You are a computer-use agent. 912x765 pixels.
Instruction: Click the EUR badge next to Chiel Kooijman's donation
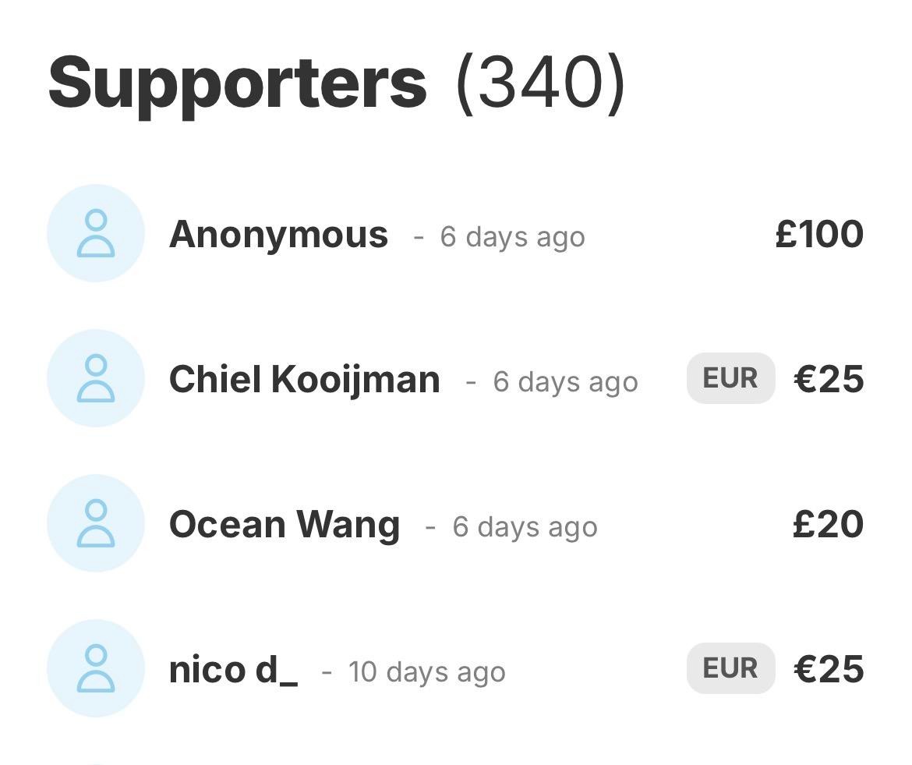pyautogui.click(x=730, y=378)
